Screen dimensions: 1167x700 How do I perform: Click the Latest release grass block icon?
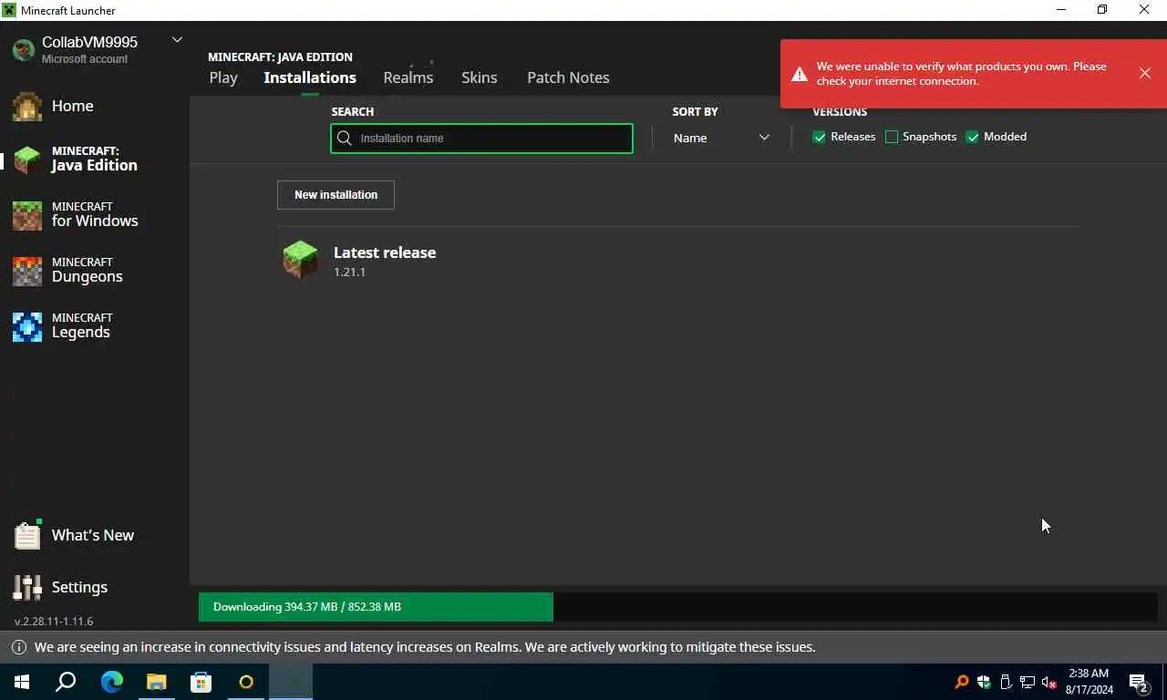pyautogui.click(x=300, y=260)
